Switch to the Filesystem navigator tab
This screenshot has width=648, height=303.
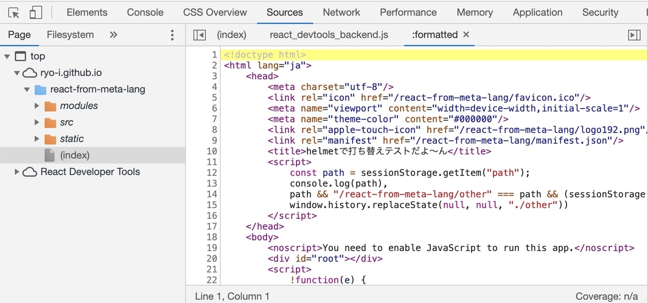tap(70, 35)
